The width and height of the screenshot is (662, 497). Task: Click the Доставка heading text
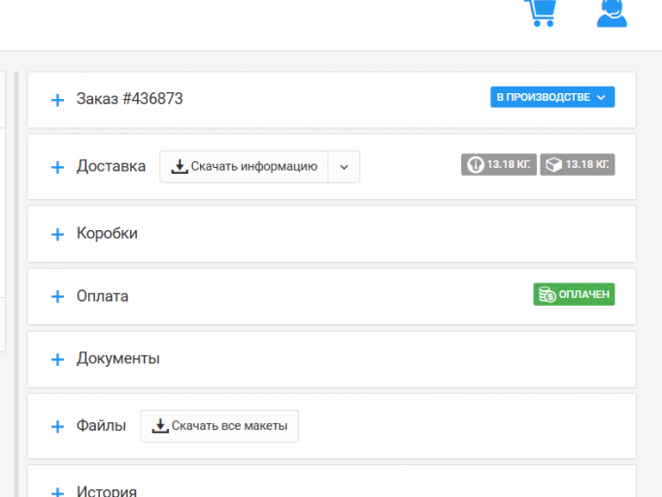111,166
